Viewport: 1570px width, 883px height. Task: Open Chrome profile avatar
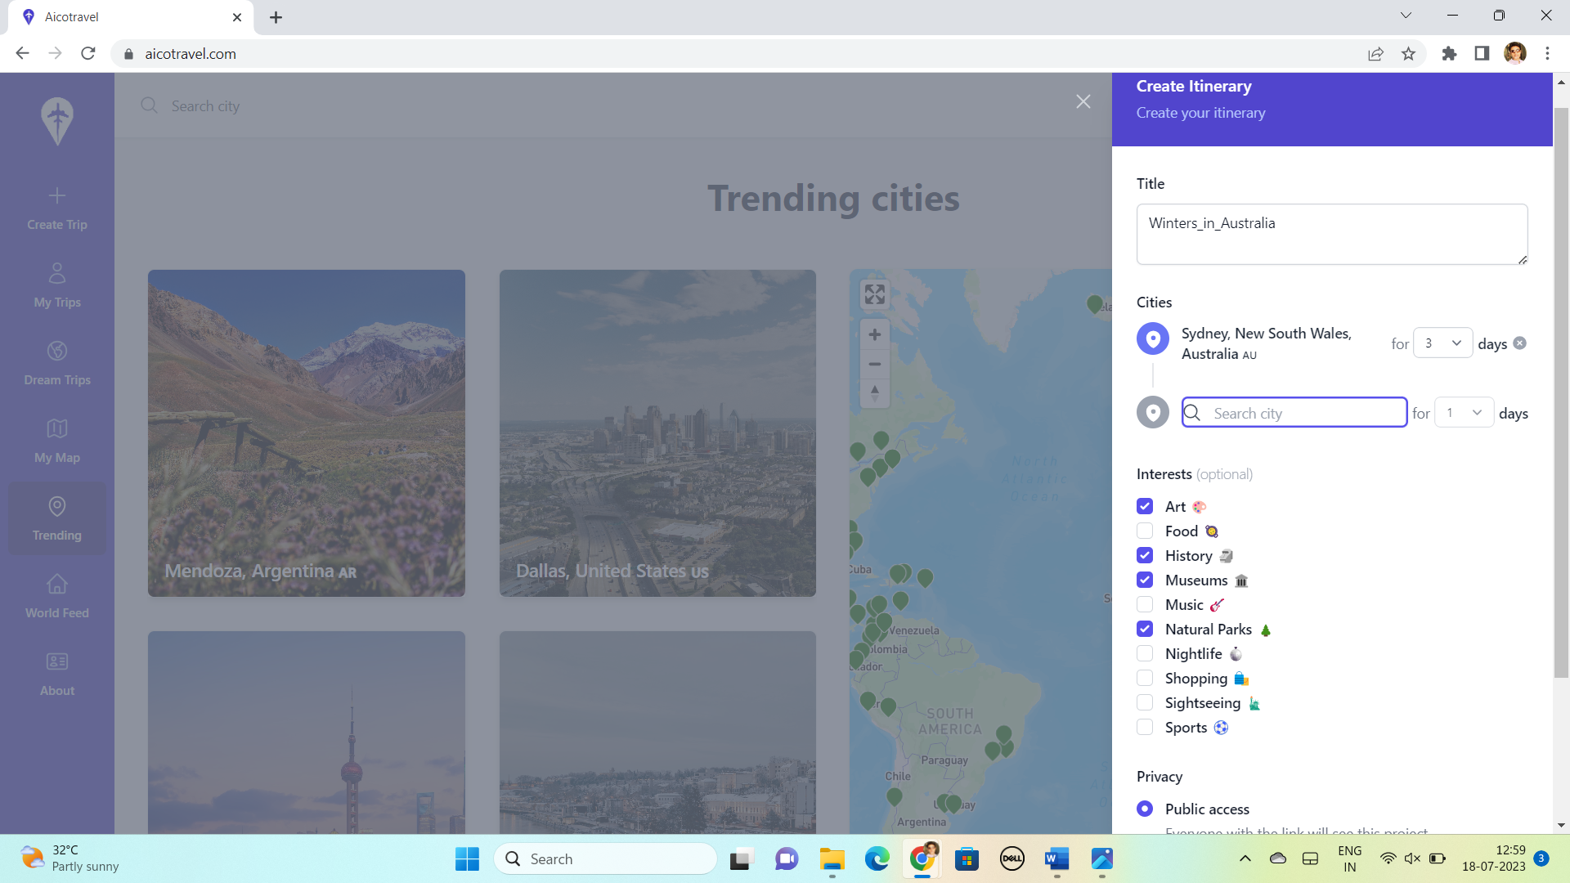click(1514, 53)
